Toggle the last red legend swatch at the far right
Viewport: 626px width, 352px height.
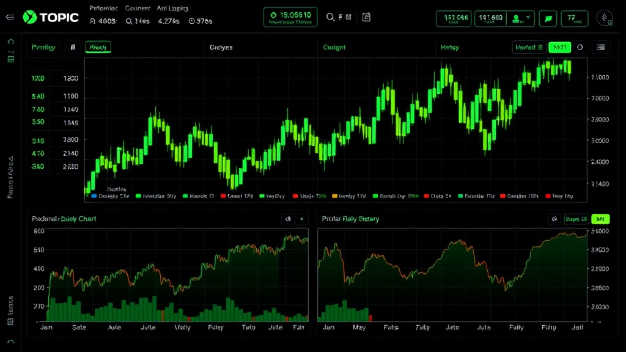coord(548,196)
